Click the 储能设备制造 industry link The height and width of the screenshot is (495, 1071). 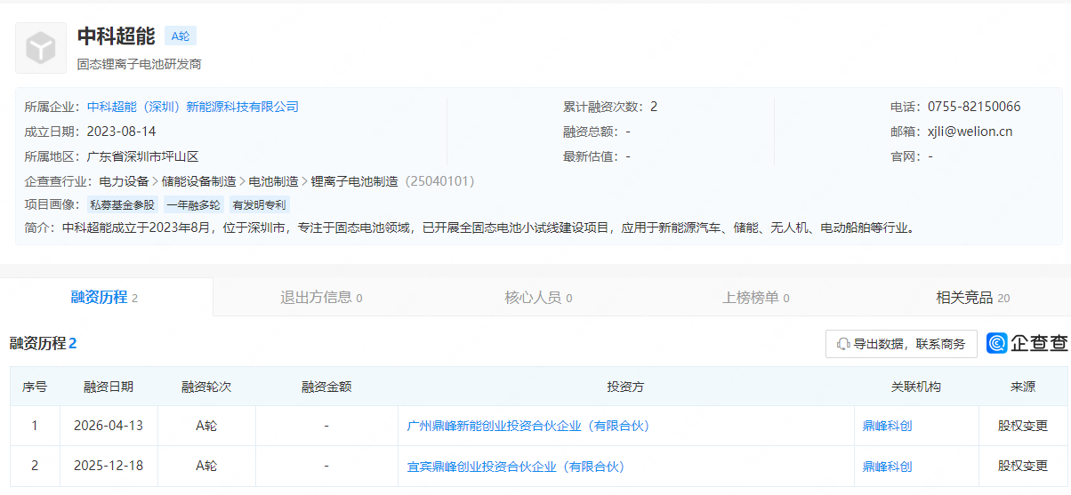coord(199,181)
